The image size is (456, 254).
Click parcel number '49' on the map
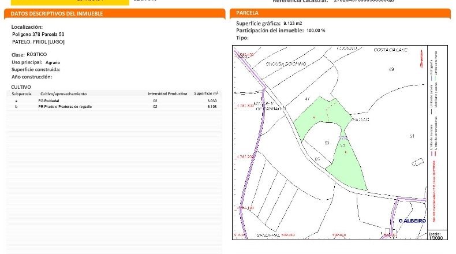391,69
